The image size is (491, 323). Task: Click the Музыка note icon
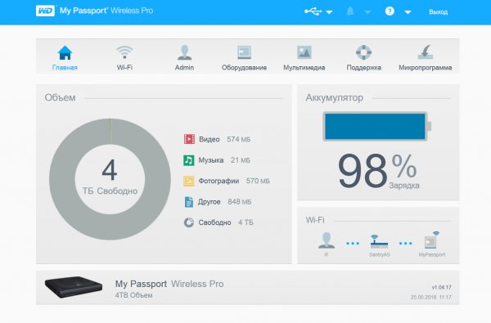coord(189,160)
